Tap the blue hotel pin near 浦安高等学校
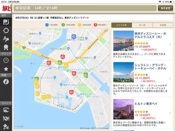This screenshot has width=175, height=131. click(x=74, y=37)
